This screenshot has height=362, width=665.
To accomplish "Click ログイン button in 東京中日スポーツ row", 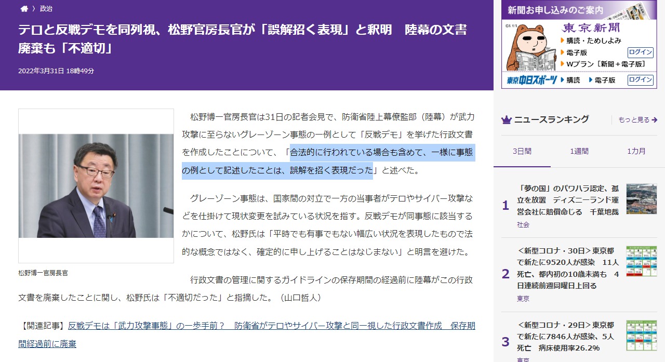I will pyautogui.click(x=641, y=79).
